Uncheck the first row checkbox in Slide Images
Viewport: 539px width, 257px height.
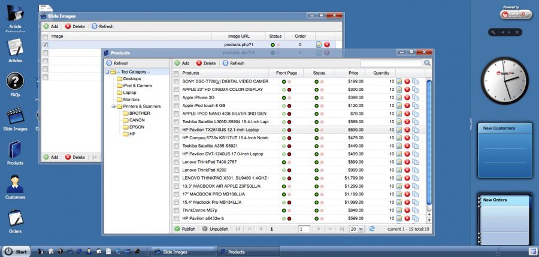pyautogui.click(x=45, y=45)
